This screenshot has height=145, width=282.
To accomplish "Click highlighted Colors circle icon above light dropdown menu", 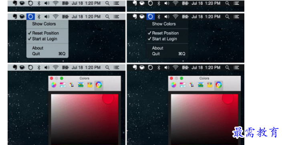I will coord(30,17).
